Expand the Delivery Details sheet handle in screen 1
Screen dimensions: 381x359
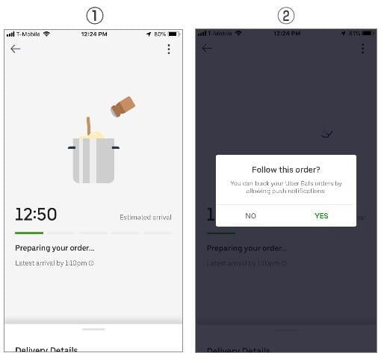tap(93, 329)
